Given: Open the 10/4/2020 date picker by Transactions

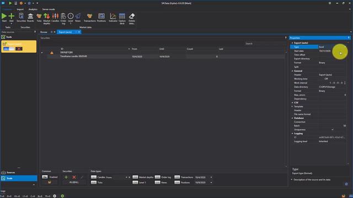Looking at the screenshot, I should [211, 177].
